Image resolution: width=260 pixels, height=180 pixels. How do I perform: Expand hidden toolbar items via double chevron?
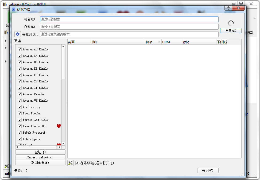pos(255,18)
